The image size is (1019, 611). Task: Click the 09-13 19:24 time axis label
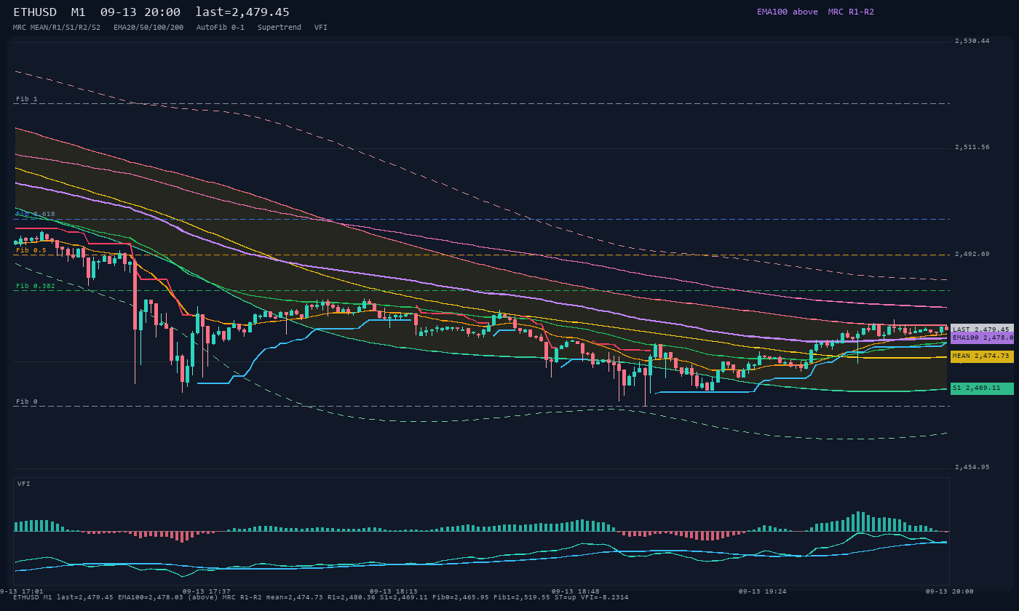pyautogui.click(x=763, y=591)
